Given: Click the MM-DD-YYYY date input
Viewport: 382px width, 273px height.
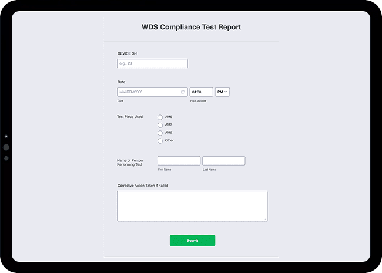Looking at the screenshot, I should point(152,92).
